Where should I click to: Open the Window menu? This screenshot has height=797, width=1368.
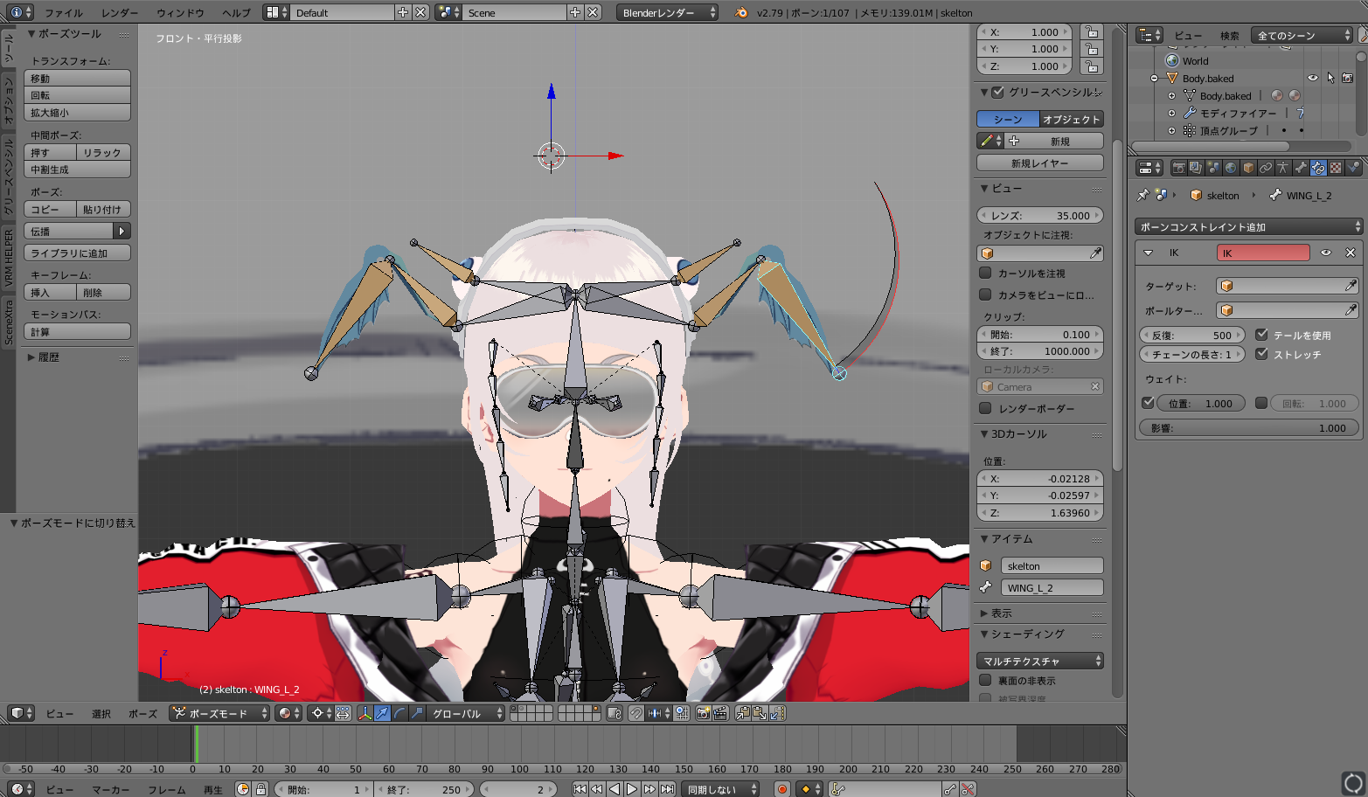point(180,13)
